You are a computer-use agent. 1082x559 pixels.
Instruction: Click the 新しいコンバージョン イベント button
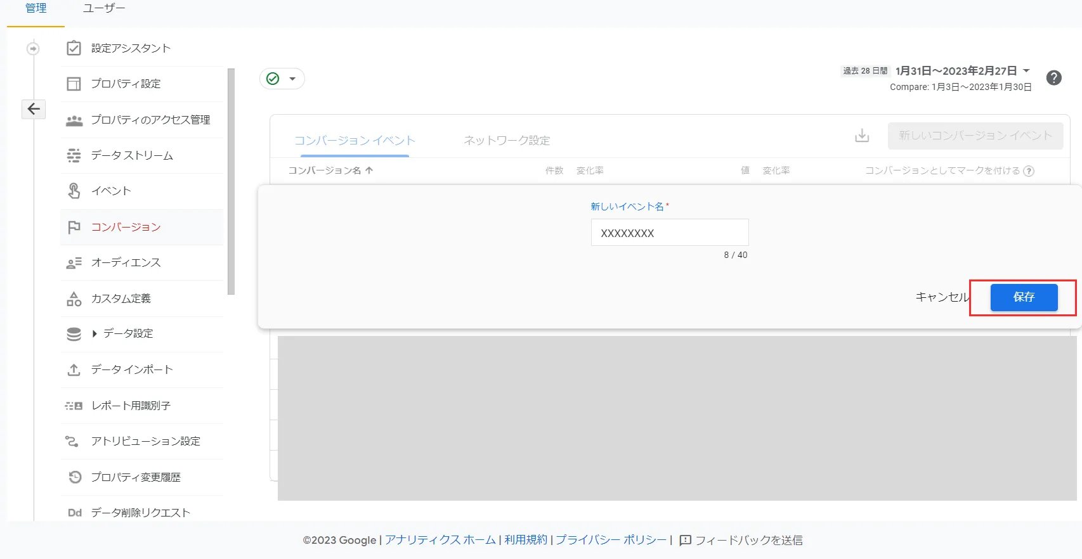pyautogui.click(x=975, y=136)
